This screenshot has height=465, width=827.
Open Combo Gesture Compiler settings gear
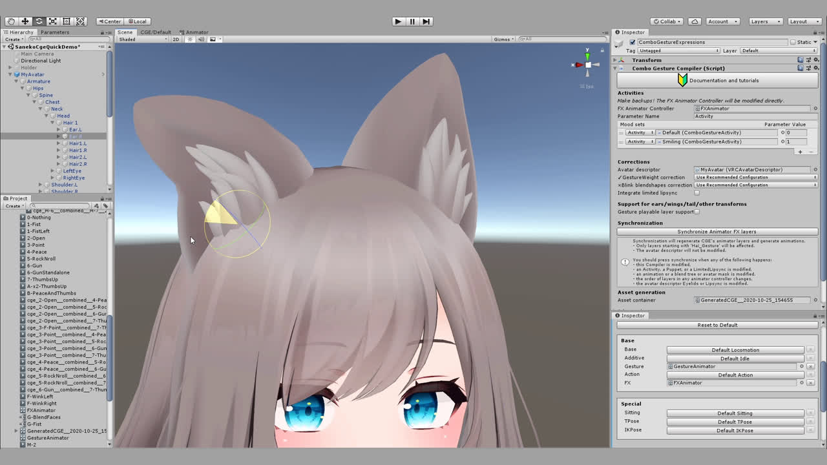click(815, 68)
